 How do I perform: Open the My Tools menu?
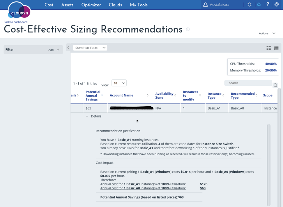(139, 5)
